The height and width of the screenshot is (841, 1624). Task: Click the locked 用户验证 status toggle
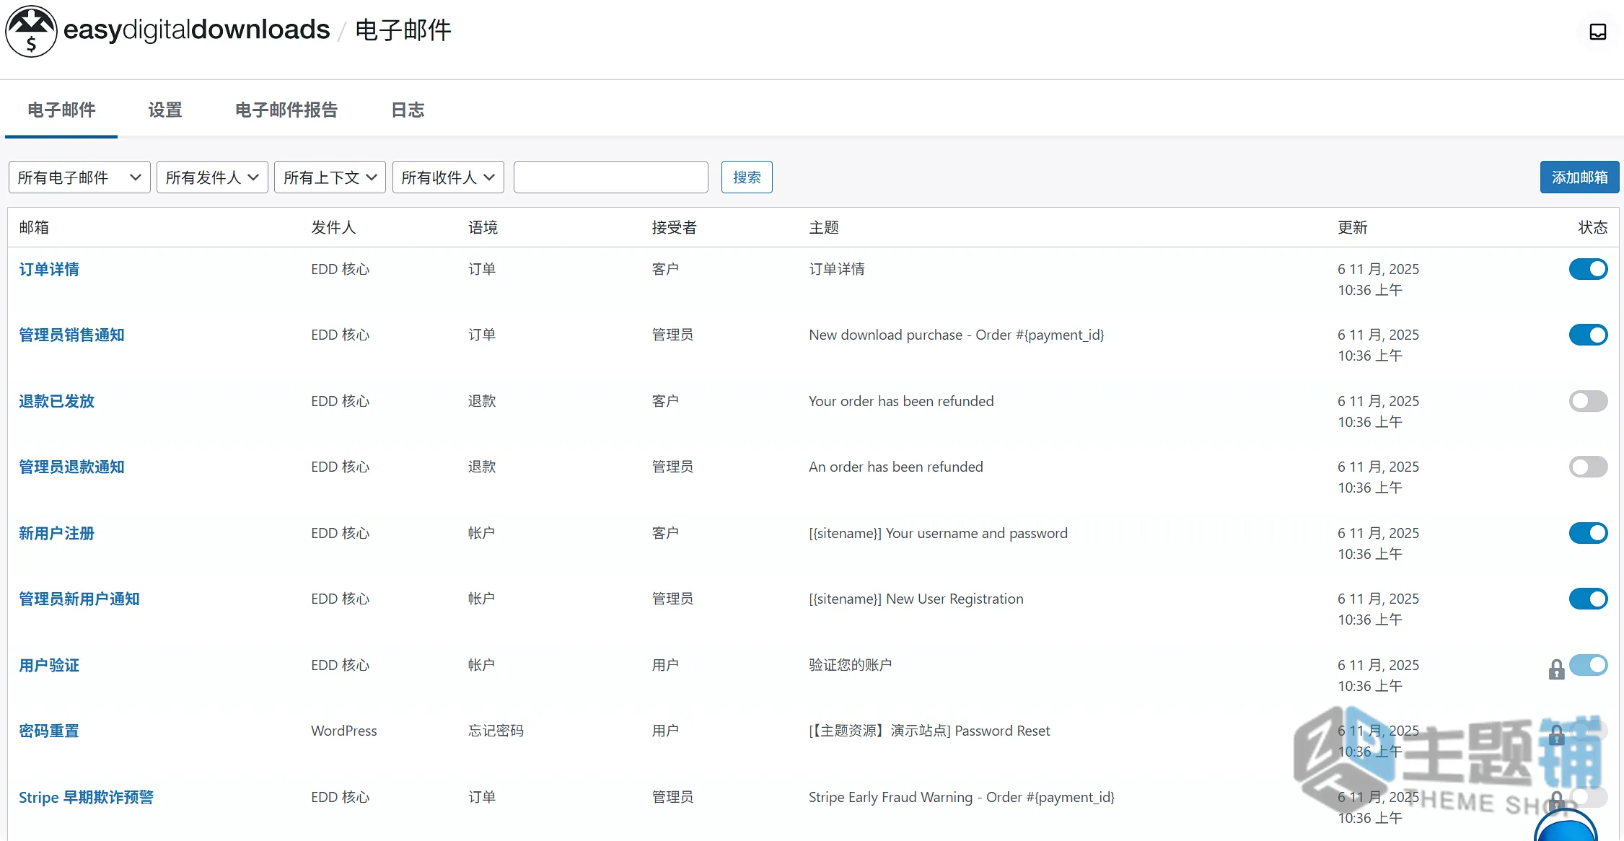pyautogui.click(x=1588, y=665)
